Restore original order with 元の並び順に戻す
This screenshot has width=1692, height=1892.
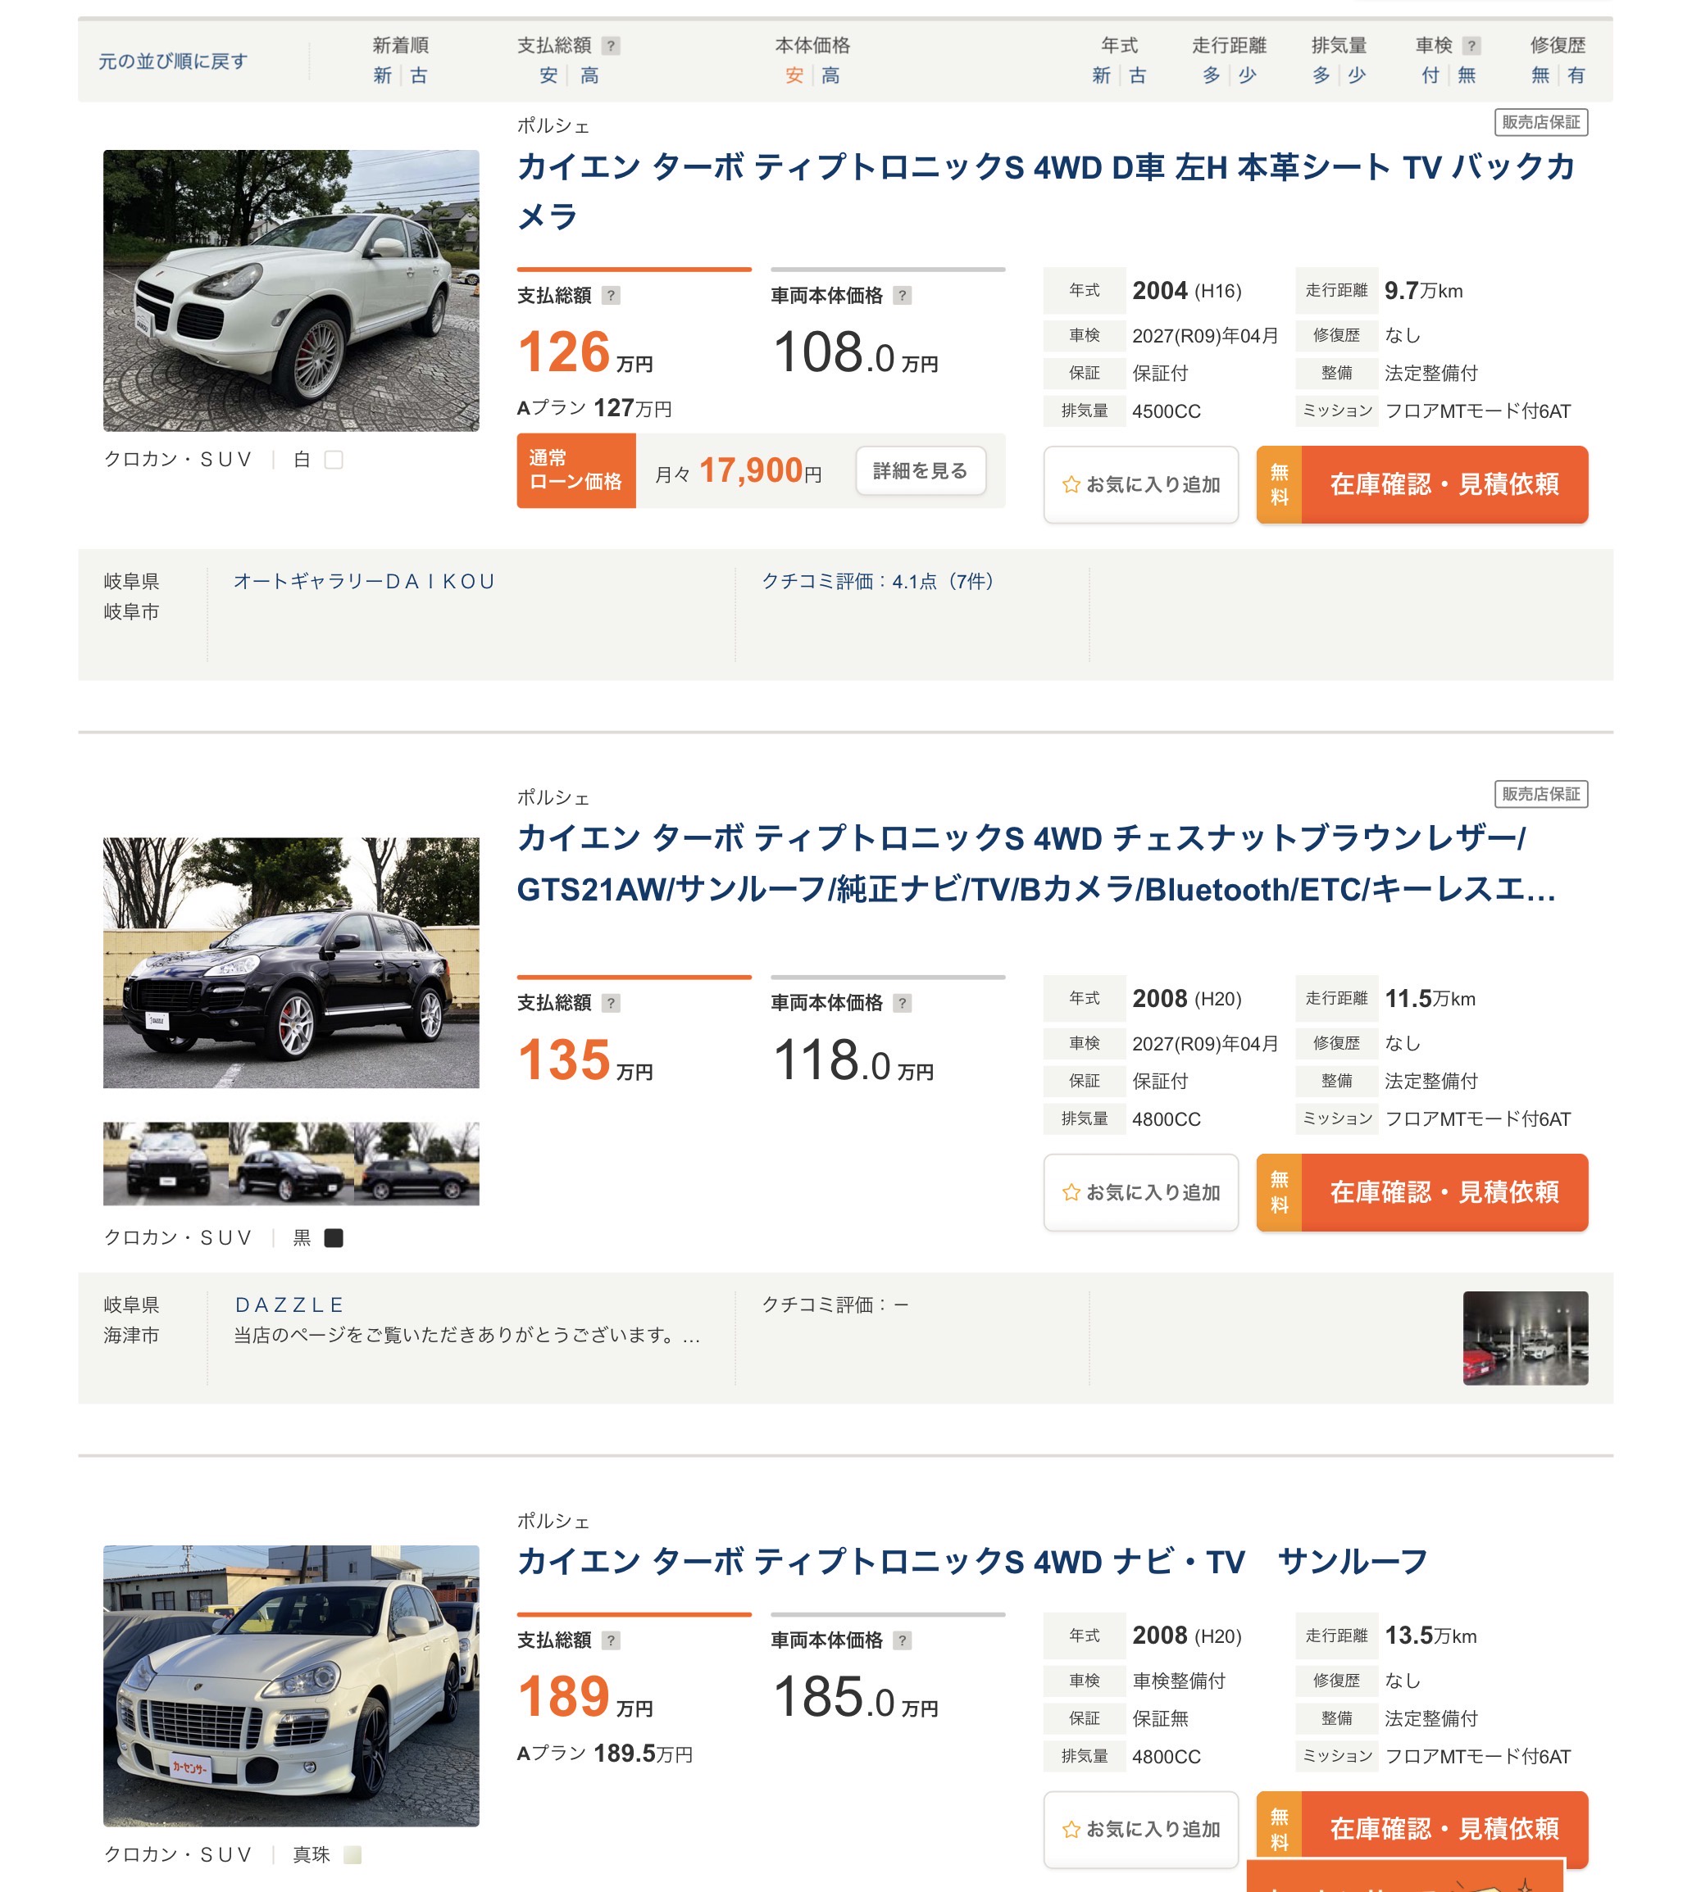(173, 61)
